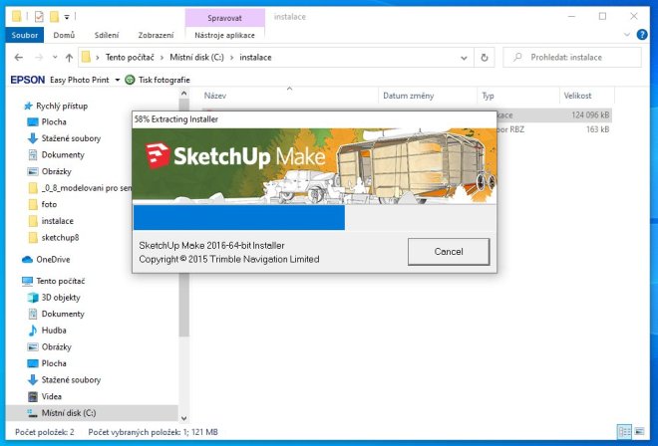Viewport: 658px width, 446px height.
Task: Switch to the Domů ribbon tab
Action: pos(64,35)
